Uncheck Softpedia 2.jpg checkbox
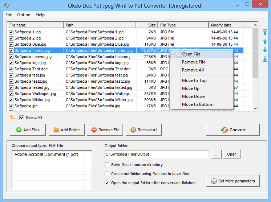Screen dimensions: 271x202 click(11, 38)
